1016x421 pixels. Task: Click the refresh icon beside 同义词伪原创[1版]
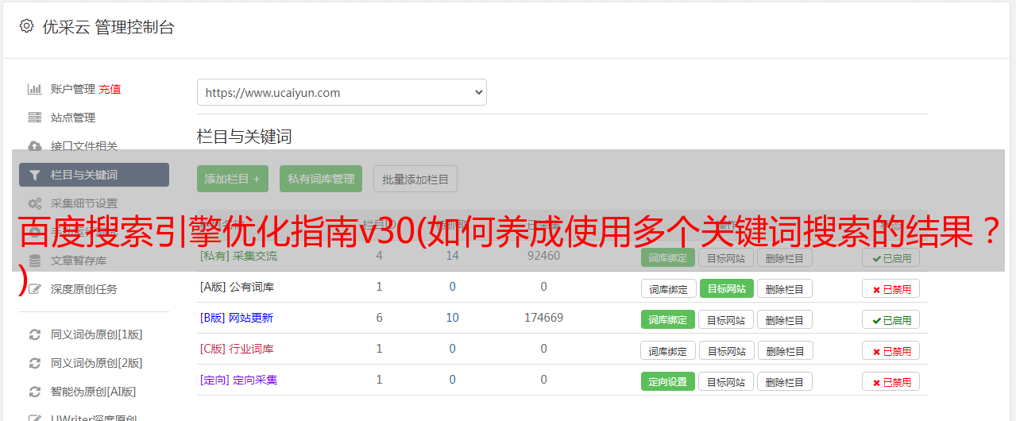click(34, 334)
